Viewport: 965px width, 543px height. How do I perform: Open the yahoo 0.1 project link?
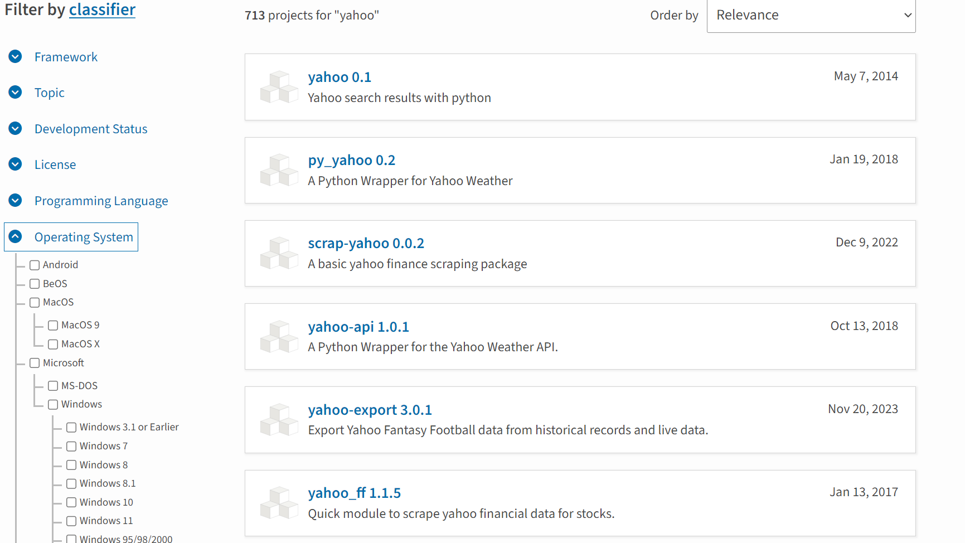[x=340, y=77]
